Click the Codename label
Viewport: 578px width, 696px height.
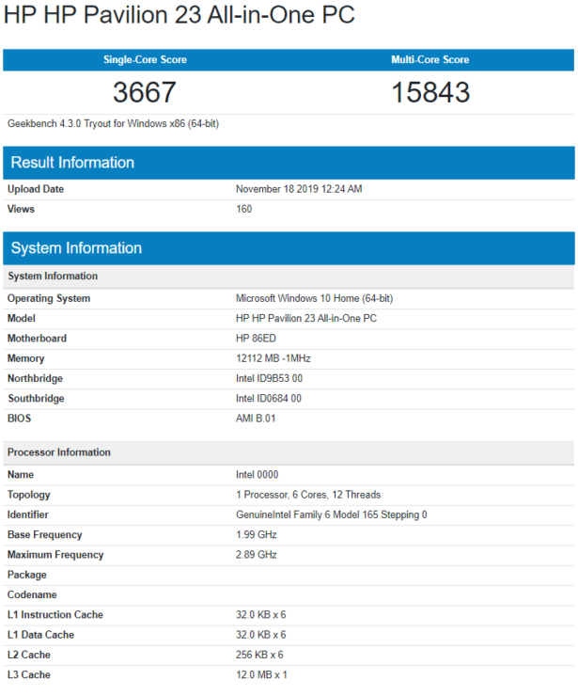click(32, 594)
